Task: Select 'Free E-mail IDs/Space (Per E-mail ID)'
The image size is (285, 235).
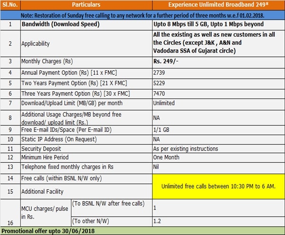Action: (x=86, y=130)
